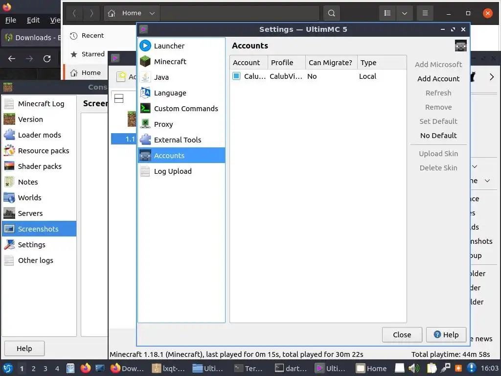
Task: Select the Language settings page
Action: point(181,93)
